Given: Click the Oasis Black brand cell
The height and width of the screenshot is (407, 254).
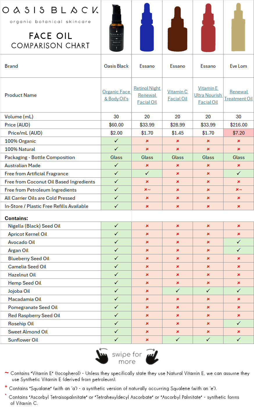Looking at the screenshot, I should coord(116,66).
